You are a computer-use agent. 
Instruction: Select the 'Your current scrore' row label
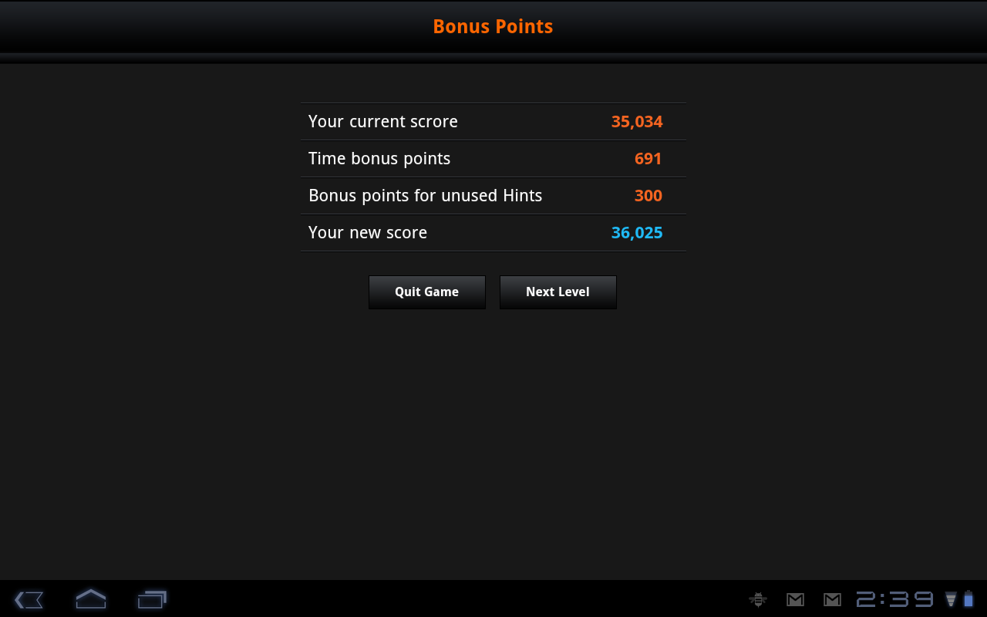pyautogui.click(x=383, y=122)
